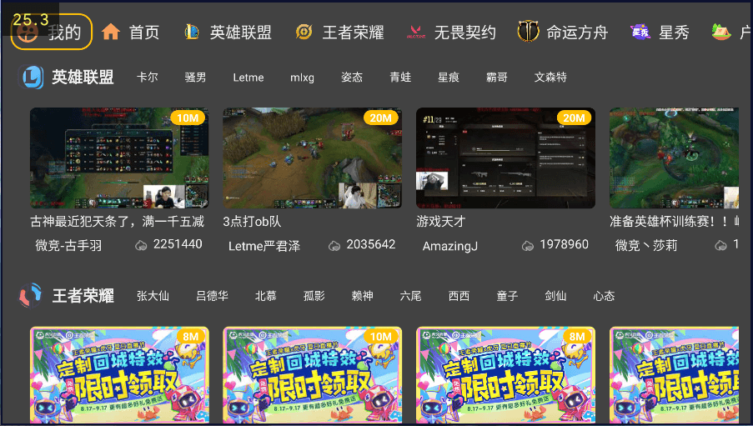
Task: Select streamer tag 西西
Action: pyautogui.click(x=459, y=296)
